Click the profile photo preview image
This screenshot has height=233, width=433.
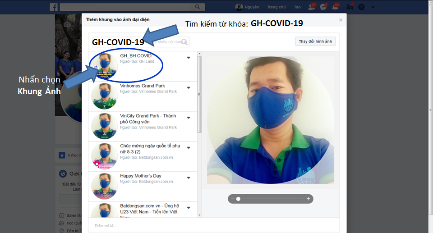271,120
